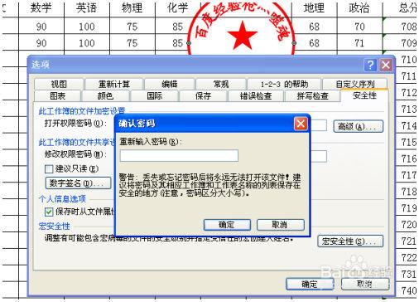Open the 拼写检查 tab
This screenshot has height=302, width=419.
(312, 96)
